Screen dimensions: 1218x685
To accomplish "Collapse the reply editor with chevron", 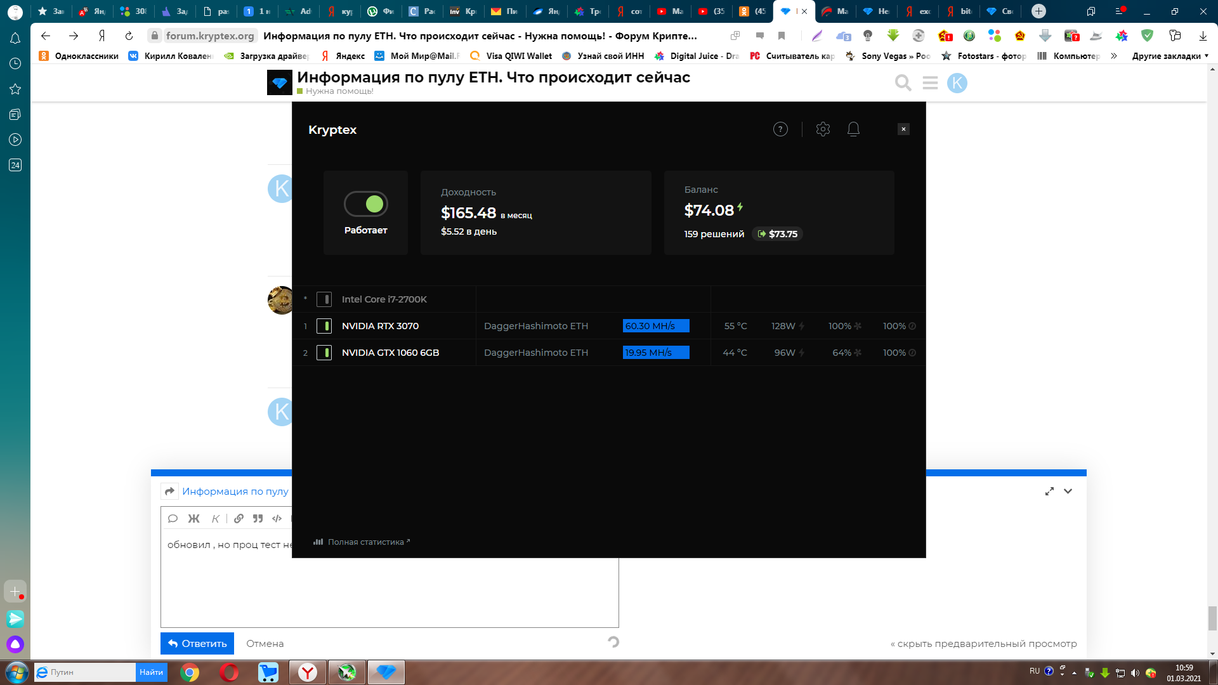I will (x=1068, y=492).
